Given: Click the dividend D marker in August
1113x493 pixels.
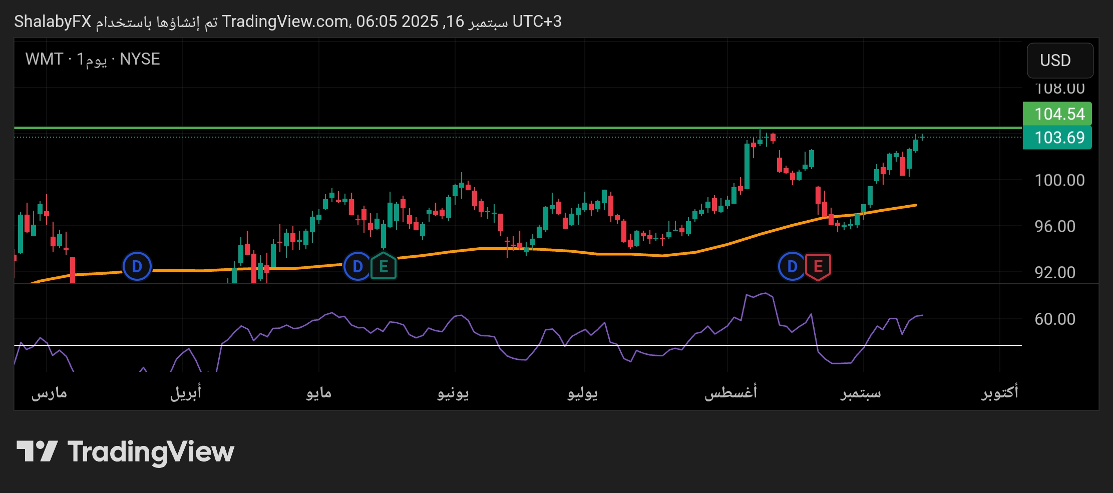Looking at the screenshot, I should (792, 266).
